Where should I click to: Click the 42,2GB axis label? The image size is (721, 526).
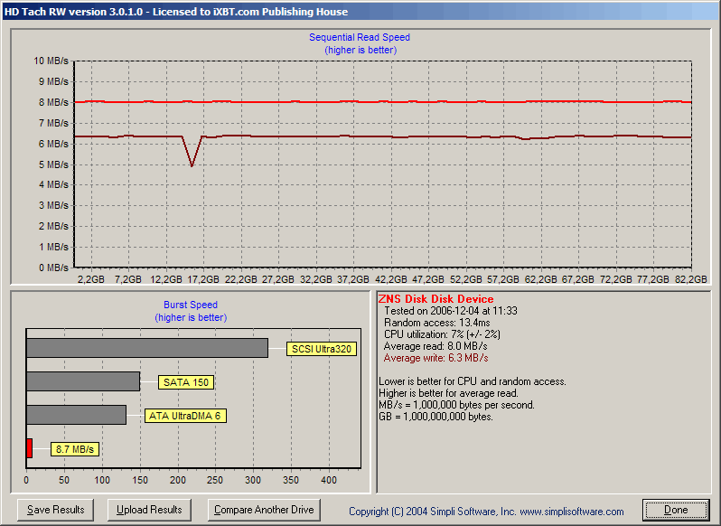[391, 279]
